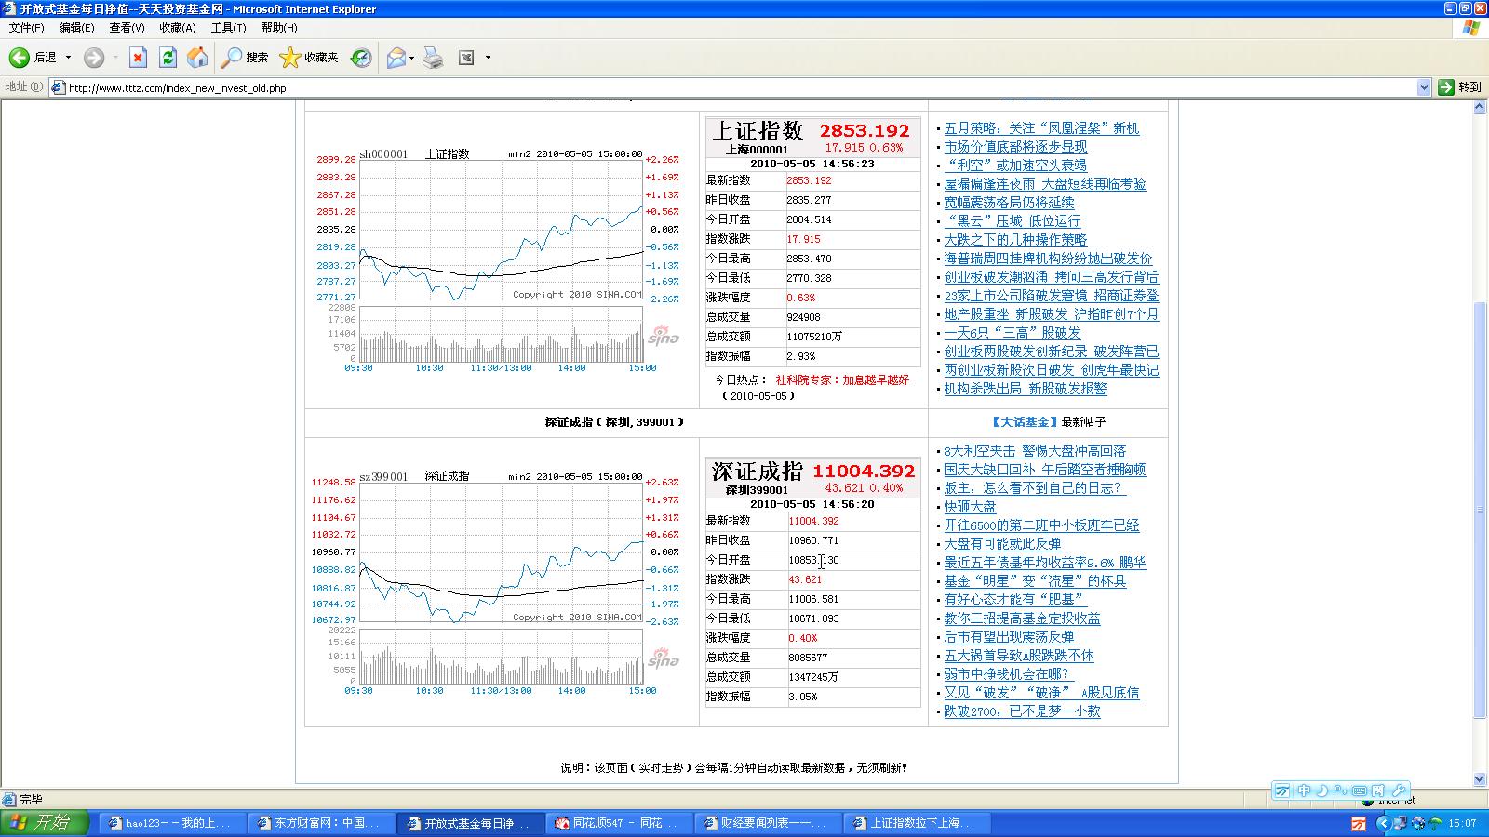Screen dimensions: 1489x837
Task: Open the IME soft keyboard icon
Action: coord(1360,790)
